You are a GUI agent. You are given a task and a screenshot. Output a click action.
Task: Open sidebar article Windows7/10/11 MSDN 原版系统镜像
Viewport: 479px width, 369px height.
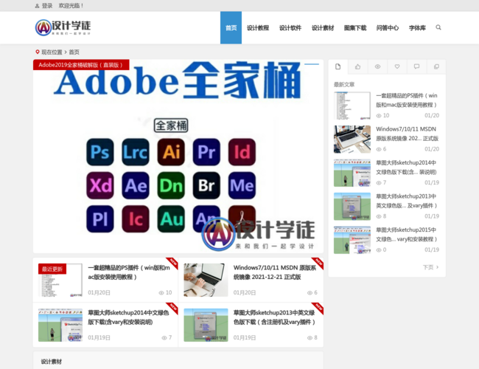408,134
